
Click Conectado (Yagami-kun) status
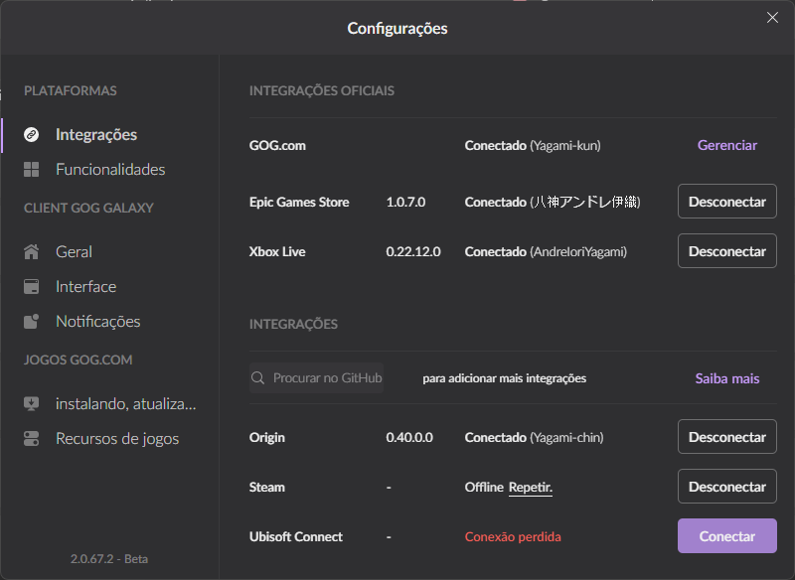click(533, 146)
